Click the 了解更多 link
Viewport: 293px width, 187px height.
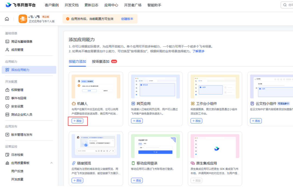point(199,51)
